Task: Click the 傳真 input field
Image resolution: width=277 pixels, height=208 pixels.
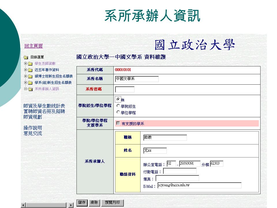Action: coord(177,178)
